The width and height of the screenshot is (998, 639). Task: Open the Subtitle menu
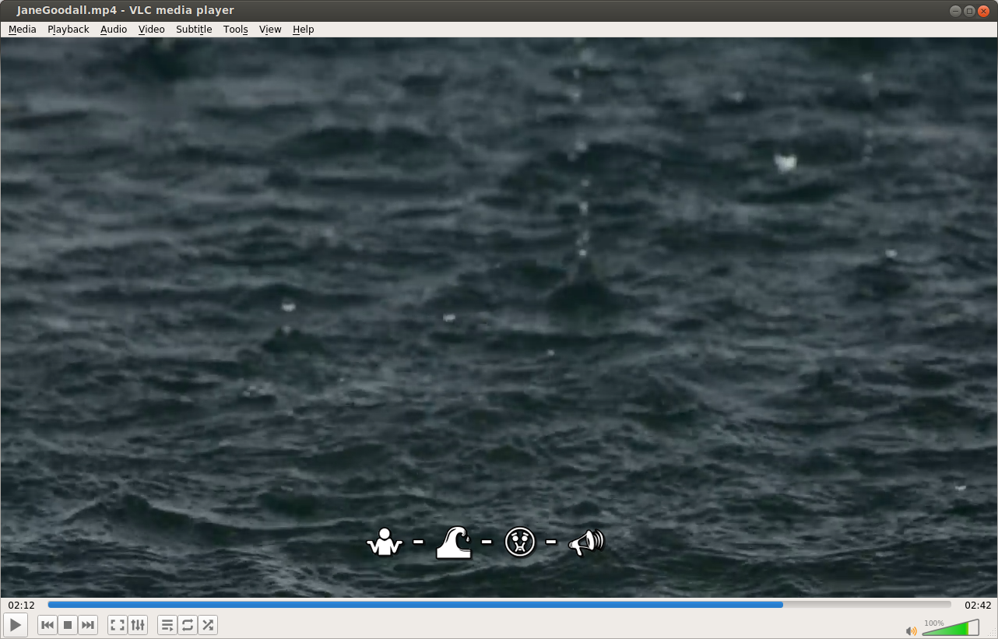coord(194,30)
